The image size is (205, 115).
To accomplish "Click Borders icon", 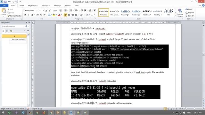I will [92, 15].
